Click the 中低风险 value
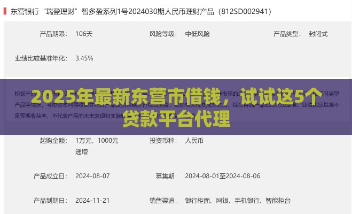Viewport: 352px width, 214px height. click(197, 34)
